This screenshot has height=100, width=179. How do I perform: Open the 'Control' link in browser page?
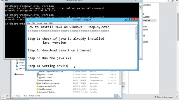[146, 17]
